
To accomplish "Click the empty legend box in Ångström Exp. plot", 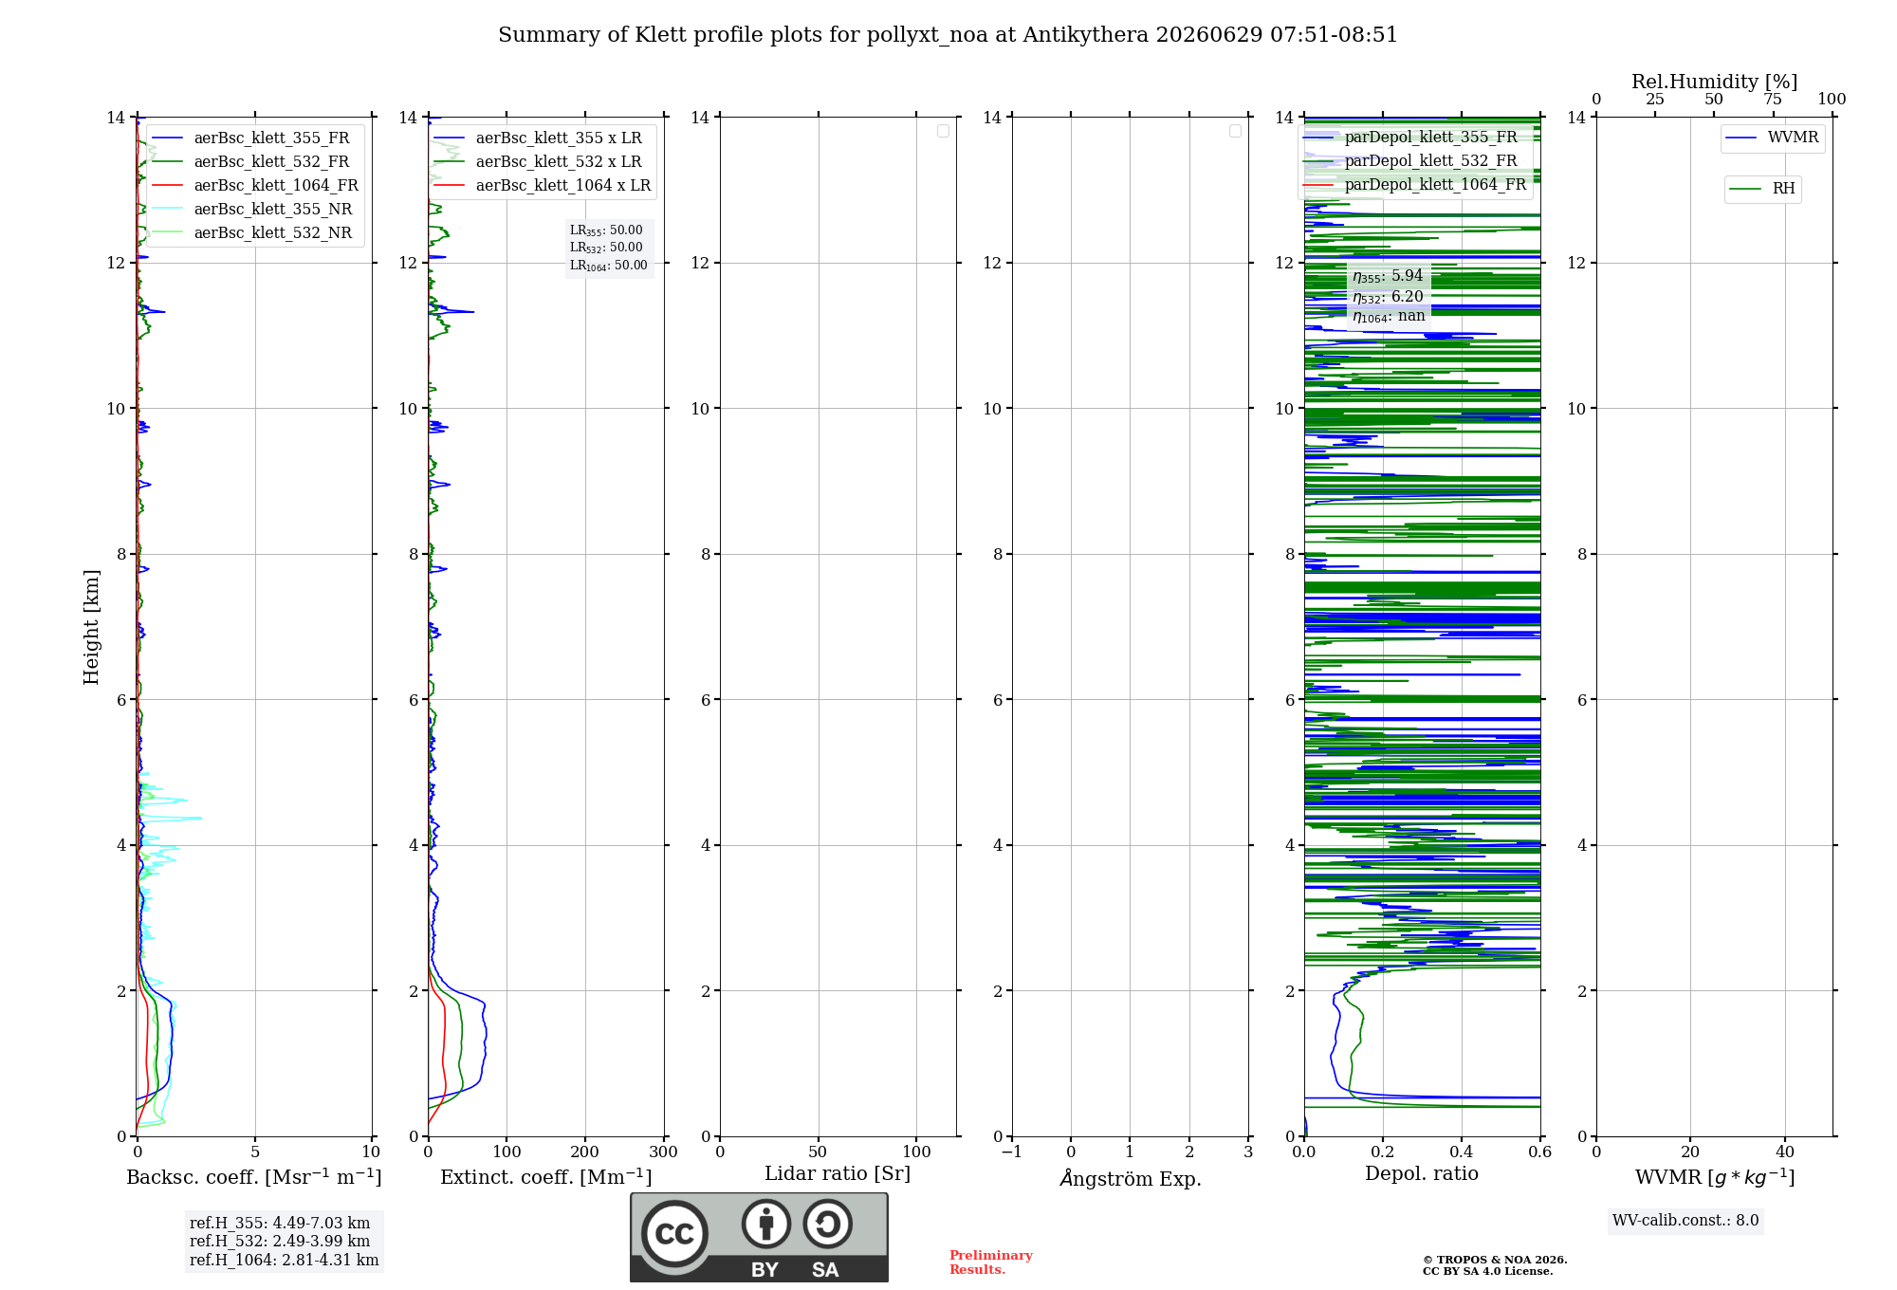I will pos(1235,131).
